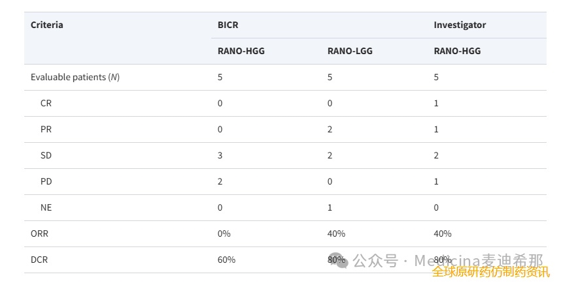Viewport: 561px width, 283px height.
Task: Click the Criteria column header
Action: point(47,25)
